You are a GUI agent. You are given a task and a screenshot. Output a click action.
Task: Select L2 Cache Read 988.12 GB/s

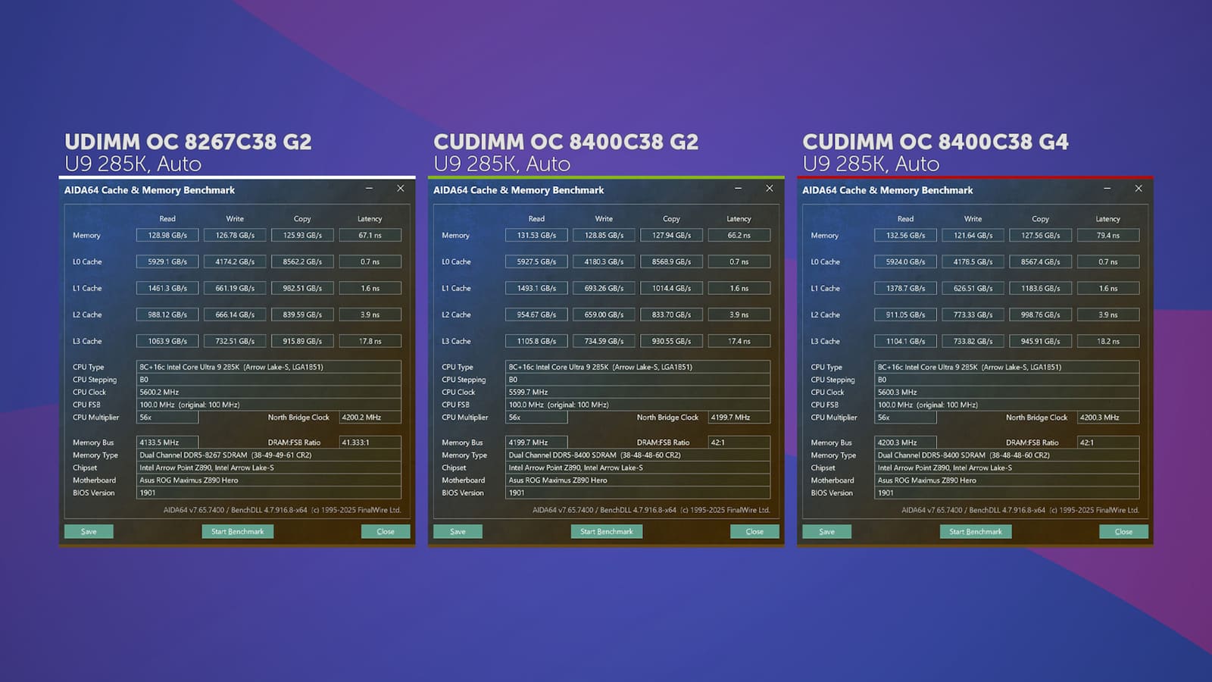167,314
